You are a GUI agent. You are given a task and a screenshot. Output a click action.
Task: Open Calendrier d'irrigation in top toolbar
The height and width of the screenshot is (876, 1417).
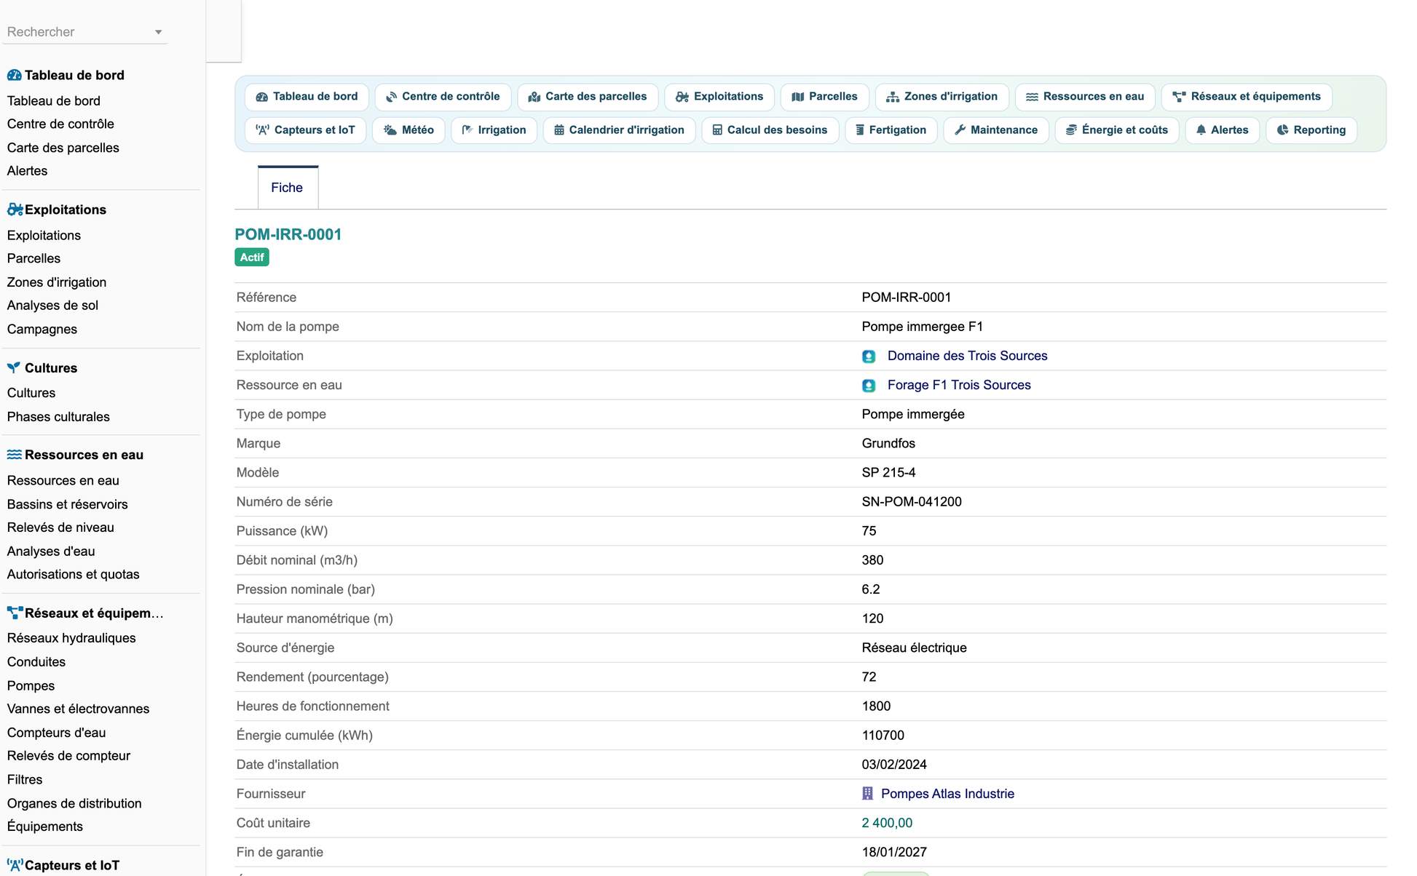(619, 130)
